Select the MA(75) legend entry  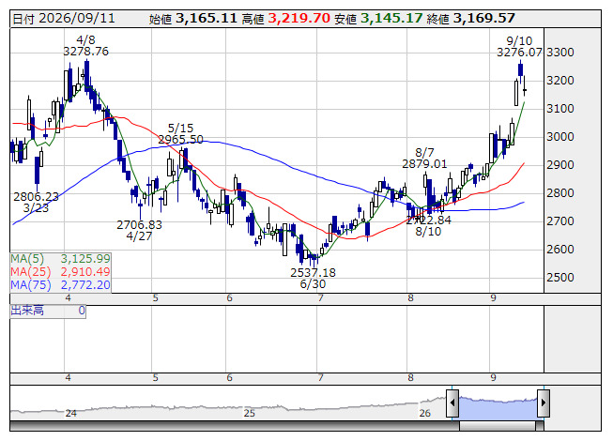pyautogui.click(x=61, y=285)
